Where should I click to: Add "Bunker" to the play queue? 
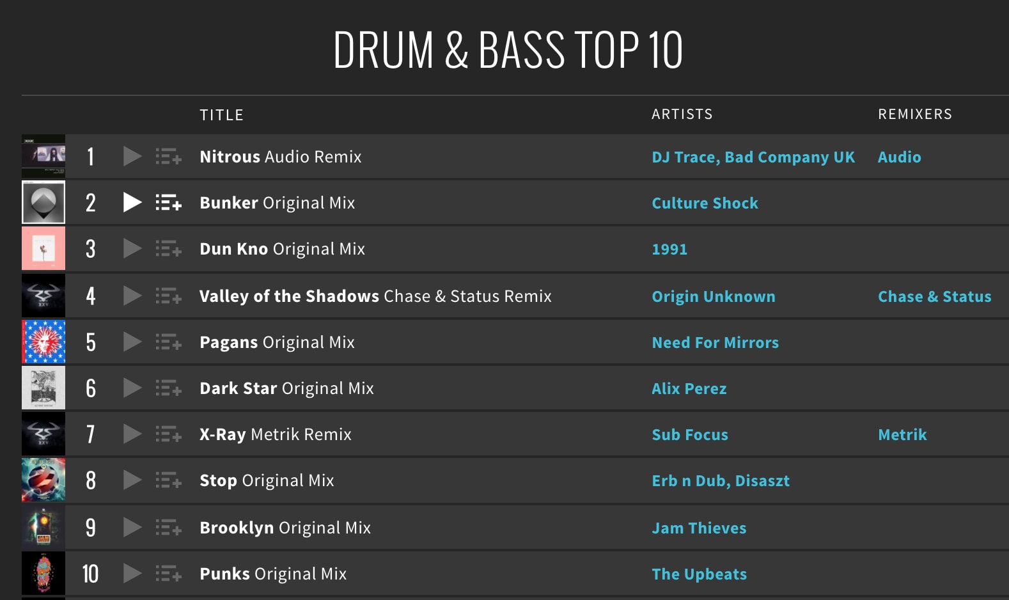tap(168, 202)
